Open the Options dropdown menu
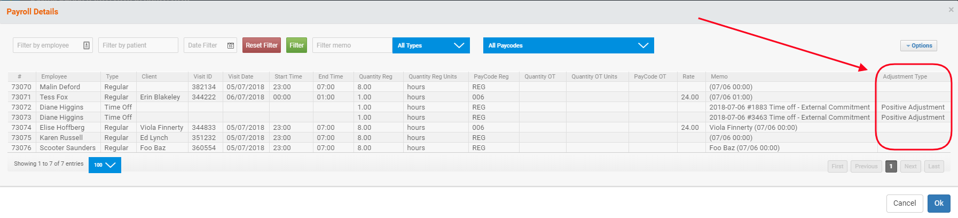This screenshot has height=218, width=958. tap(918, 46)
